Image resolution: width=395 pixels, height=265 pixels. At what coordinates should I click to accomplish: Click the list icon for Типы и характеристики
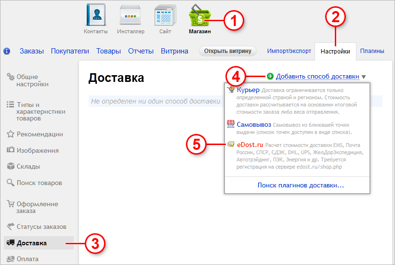[10, 104]
